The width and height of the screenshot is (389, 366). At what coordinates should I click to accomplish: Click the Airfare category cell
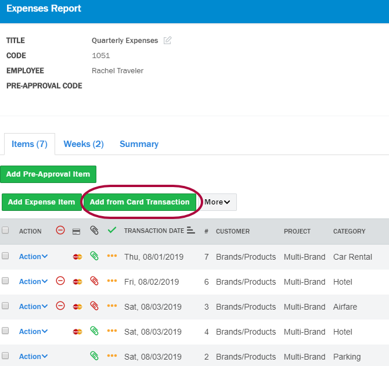tap(345, 307)
